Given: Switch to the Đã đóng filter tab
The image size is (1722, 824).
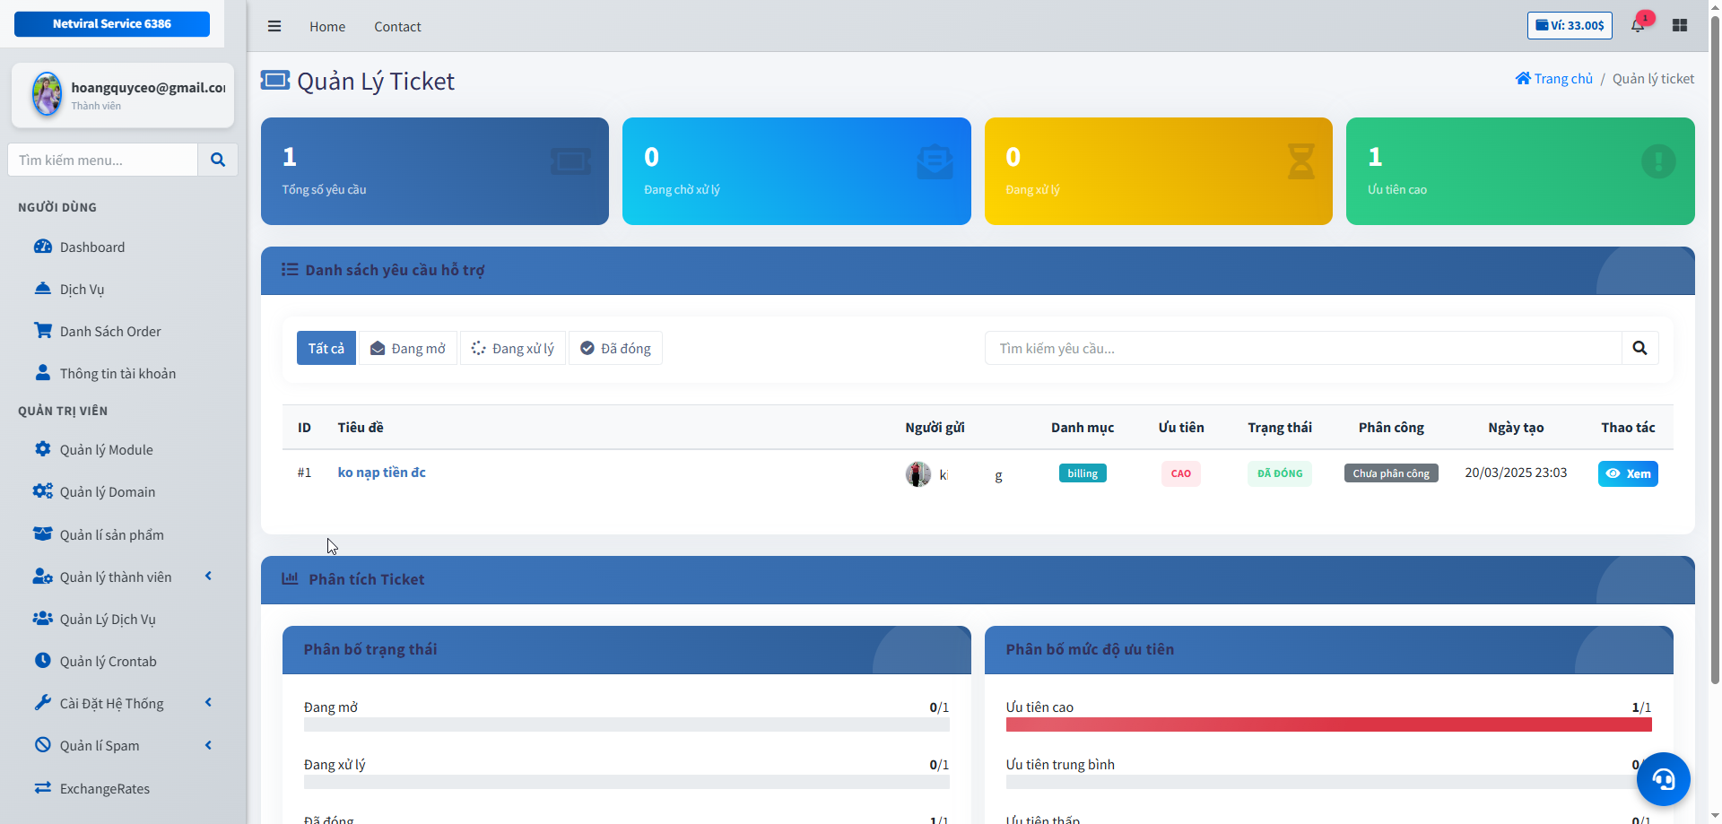Looking at the screenshot, I should (x=615, y=348).
